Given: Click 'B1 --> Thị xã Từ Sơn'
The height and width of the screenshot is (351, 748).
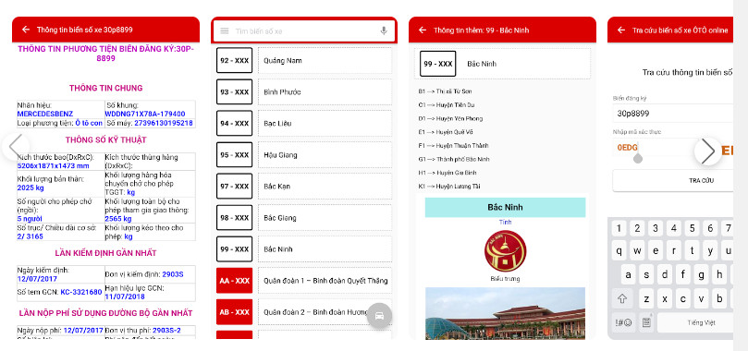Looking at the screenshot, I should [445, 91].
